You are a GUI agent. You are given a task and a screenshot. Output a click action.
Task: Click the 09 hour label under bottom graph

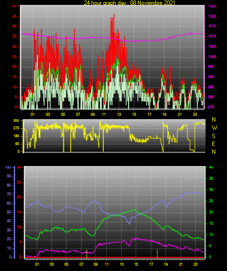(x=95, y=264)
